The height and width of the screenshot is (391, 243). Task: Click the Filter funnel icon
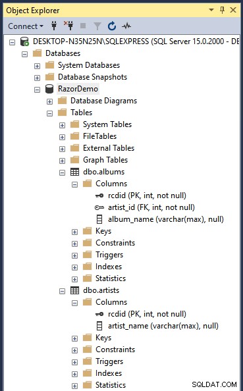pos(97,26)
